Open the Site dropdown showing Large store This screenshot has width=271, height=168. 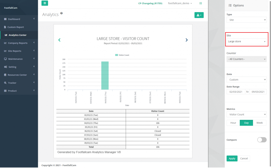(x=246, y=41)
